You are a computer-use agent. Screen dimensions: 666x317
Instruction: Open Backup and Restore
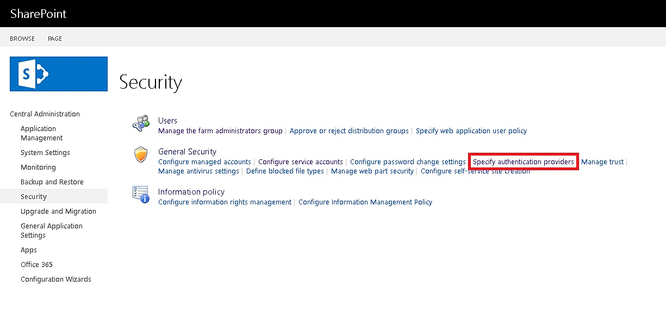(x=52, y=182)
